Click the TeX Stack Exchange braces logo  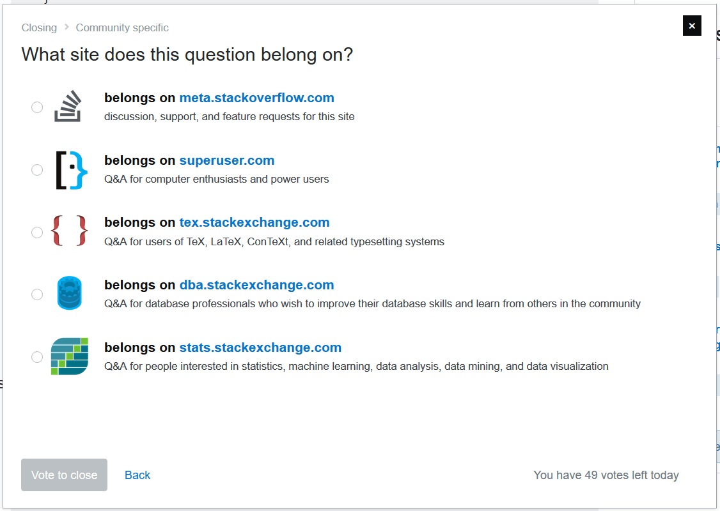pyautogui.click(x=69, y=232)
